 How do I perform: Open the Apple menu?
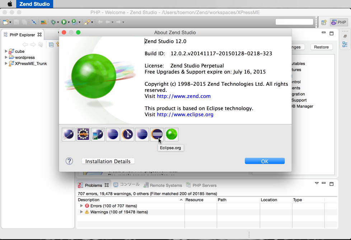(x=10, y=4)
